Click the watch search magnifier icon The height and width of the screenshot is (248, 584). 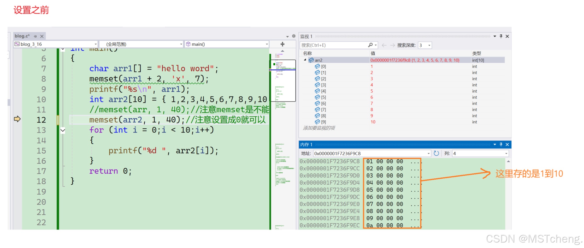tap(370, 45)
